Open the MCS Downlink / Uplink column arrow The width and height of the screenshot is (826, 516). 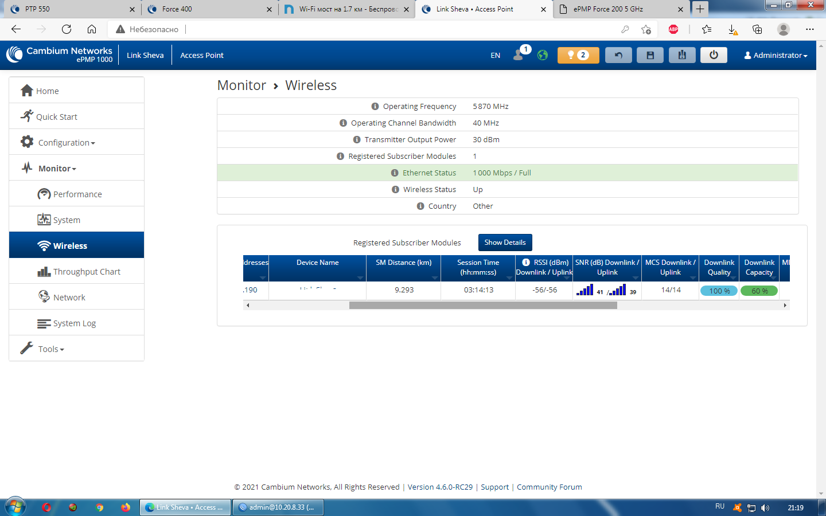click(693, 277)
